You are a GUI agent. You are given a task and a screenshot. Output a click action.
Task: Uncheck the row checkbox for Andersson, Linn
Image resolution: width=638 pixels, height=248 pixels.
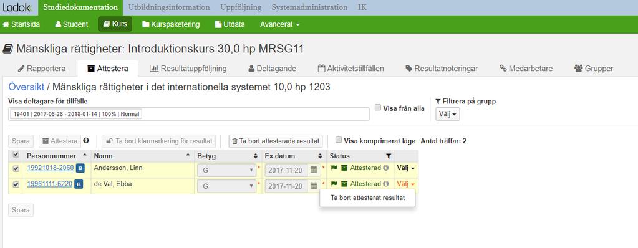coord(16,168)
